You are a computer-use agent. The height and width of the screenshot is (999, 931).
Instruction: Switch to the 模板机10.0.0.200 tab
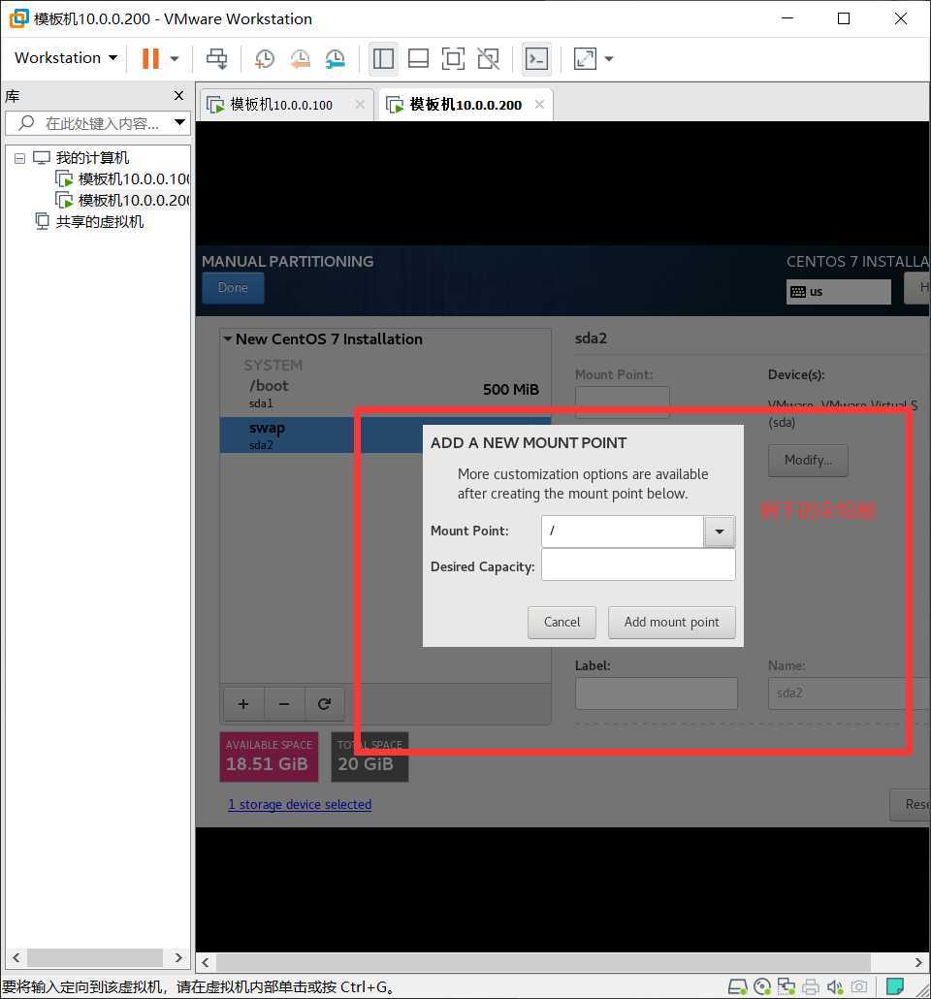coord(465,105)
